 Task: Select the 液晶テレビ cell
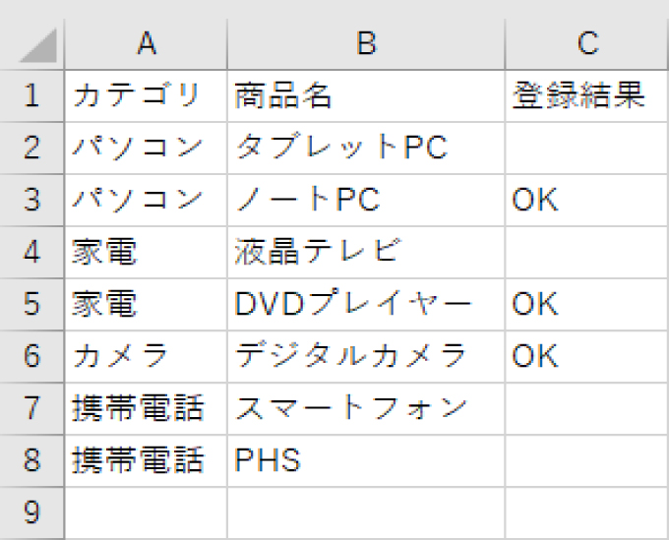[x=366, y=252]
